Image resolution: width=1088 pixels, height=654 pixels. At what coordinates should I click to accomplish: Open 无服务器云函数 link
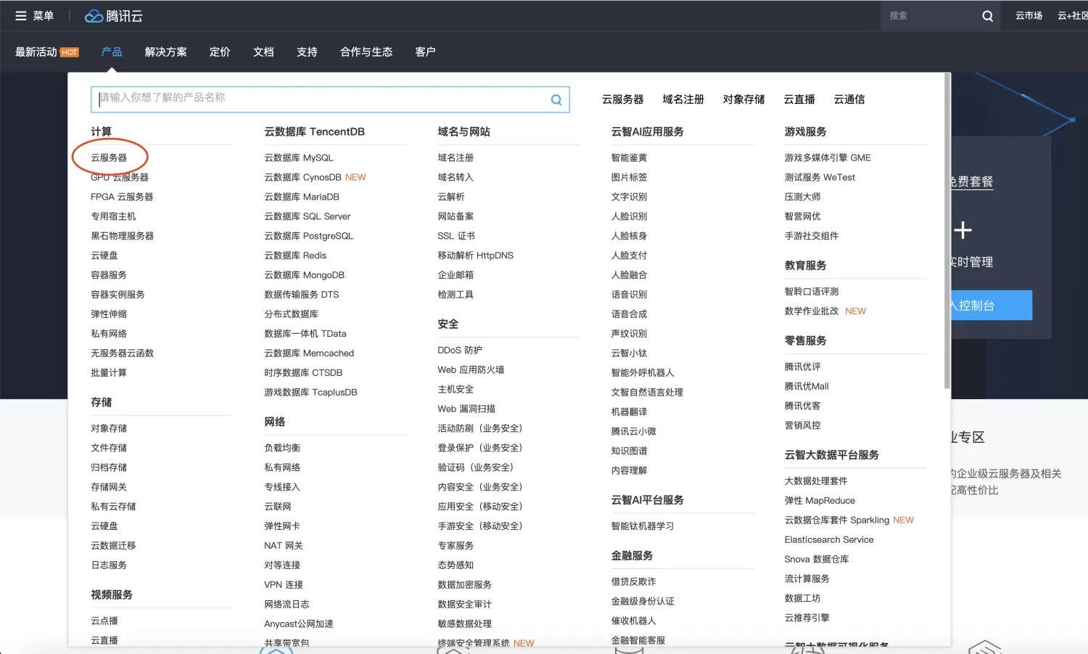tap(122, 353)
